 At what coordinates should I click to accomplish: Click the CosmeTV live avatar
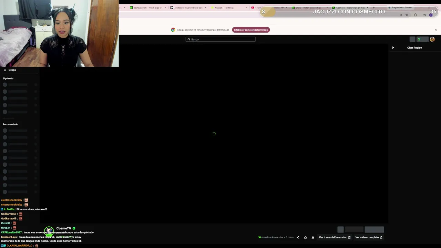pos(49,230)
